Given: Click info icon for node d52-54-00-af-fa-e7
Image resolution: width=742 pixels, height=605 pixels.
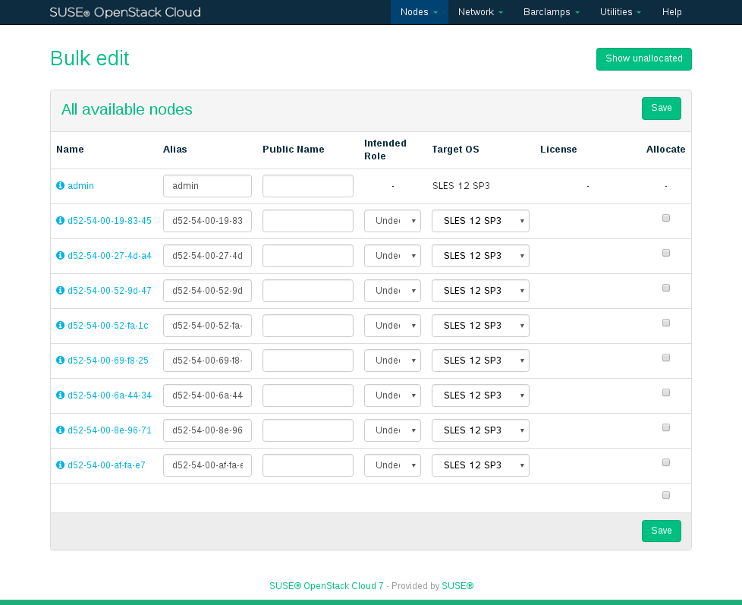Looking at the screenshot, I should (x=61, y=465).
